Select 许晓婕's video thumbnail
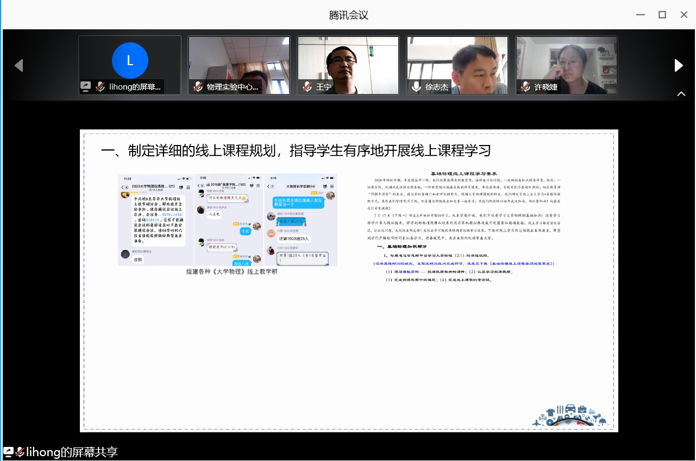This screenshot has width=696, height=461. [566, 61]
